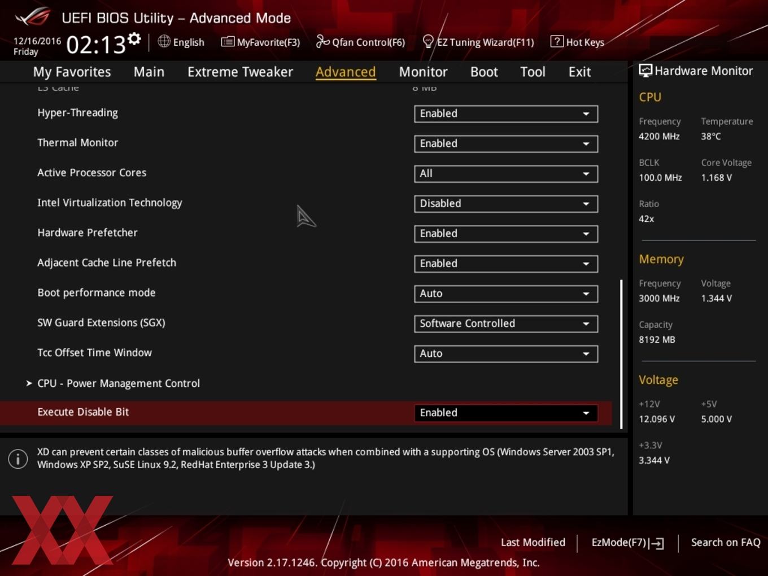
Task: Click the 100.0 MHz BCLK value
Action: click(x=660, y=177)
